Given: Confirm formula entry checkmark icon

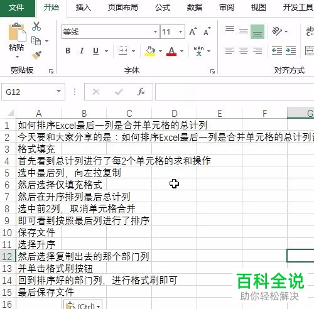Looking at the screenshot, I should (119, 92).
